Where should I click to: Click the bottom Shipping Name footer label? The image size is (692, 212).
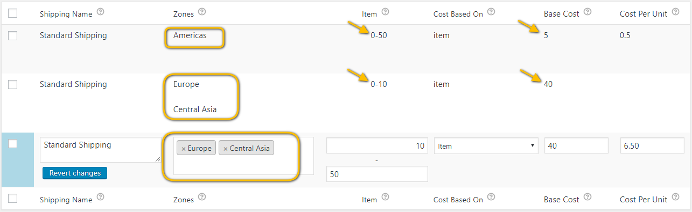tap(66, 200)
